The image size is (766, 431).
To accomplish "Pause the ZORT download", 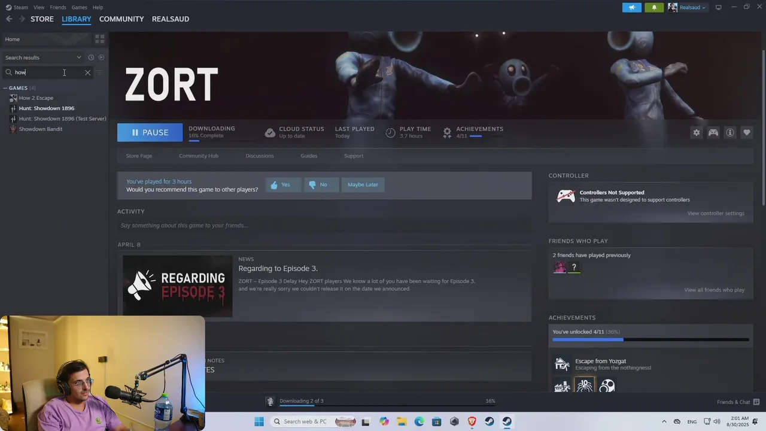I will tap(150, 132).
